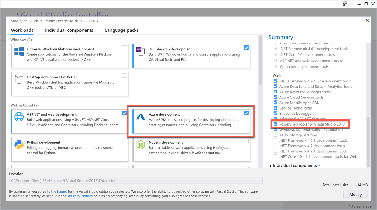Screen dimensions: 377x210
Task: Open the 3rd Party Notices link
Action: (x=80, y=196)
